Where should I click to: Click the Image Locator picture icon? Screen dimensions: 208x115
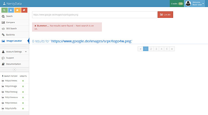pos(3,41)
